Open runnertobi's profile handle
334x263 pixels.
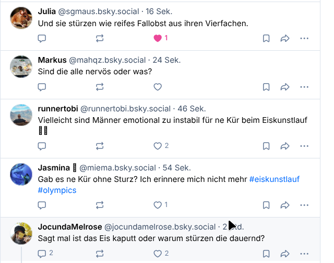[125, 109]
